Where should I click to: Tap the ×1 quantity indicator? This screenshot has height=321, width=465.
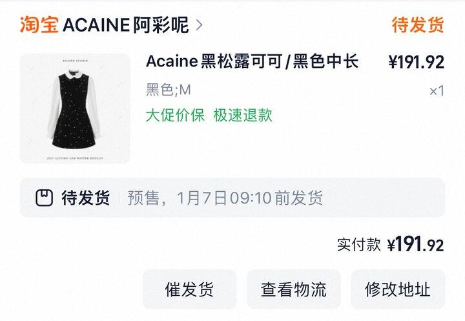(x=437, y=91)
